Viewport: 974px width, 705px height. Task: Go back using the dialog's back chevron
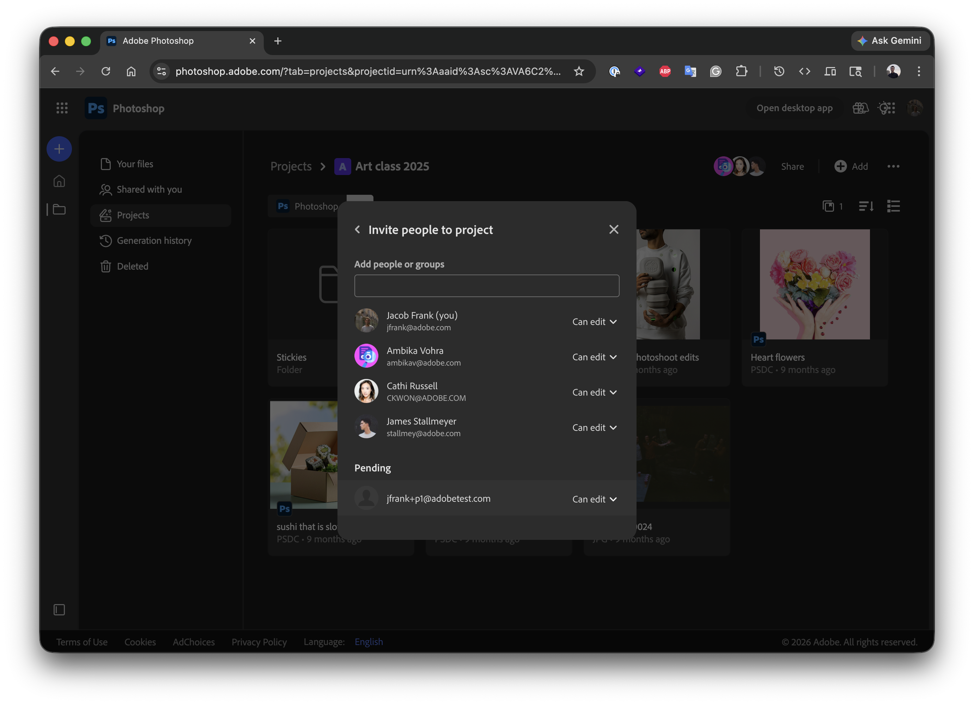point(357,229)
